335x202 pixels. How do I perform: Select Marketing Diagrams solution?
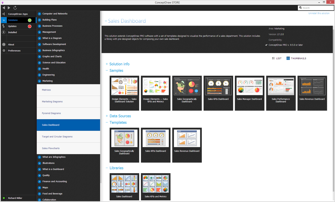pyautogui.click(x=68, y=102)
